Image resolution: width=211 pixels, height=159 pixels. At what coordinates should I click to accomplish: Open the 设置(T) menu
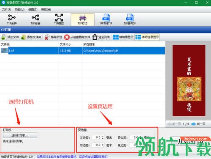pos(32,10)
